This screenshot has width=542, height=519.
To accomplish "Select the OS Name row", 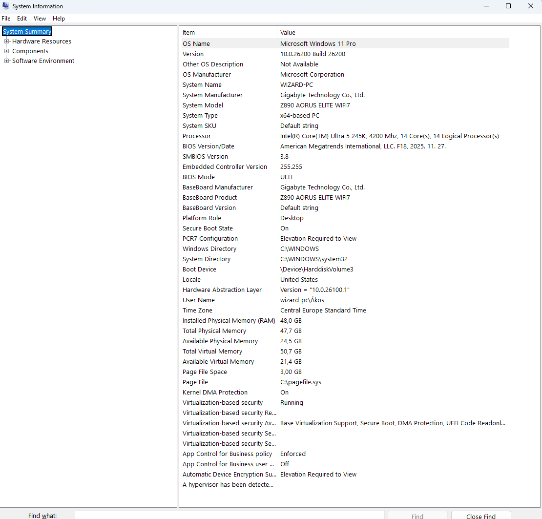I will 345,43.
